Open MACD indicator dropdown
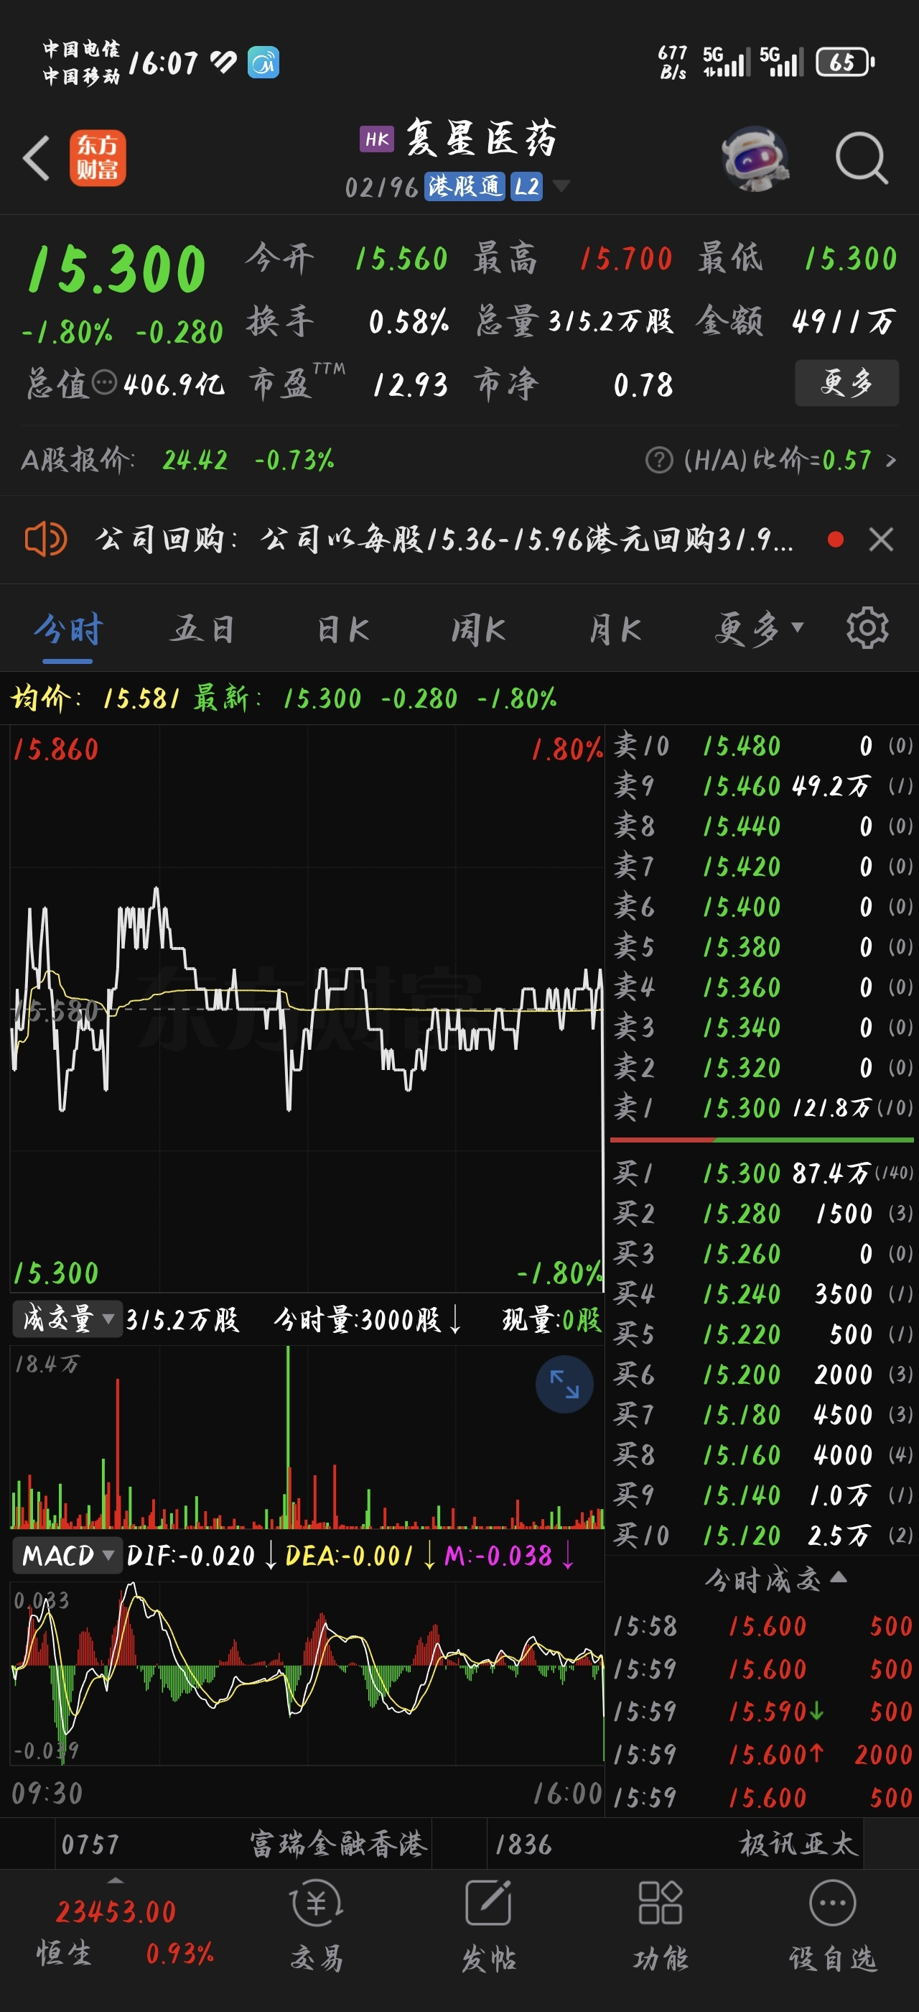This screenshot has width=919, height=2012. click(x=67, y=1555)
